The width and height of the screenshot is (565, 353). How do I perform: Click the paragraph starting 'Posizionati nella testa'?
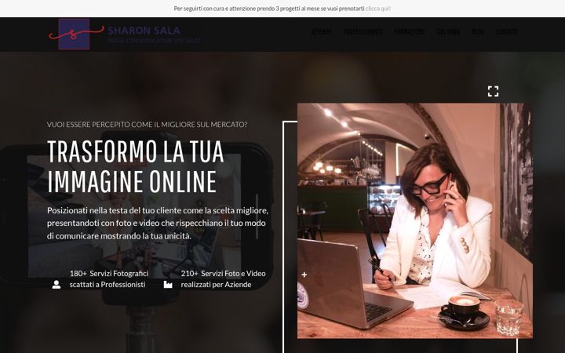point(158,224)
